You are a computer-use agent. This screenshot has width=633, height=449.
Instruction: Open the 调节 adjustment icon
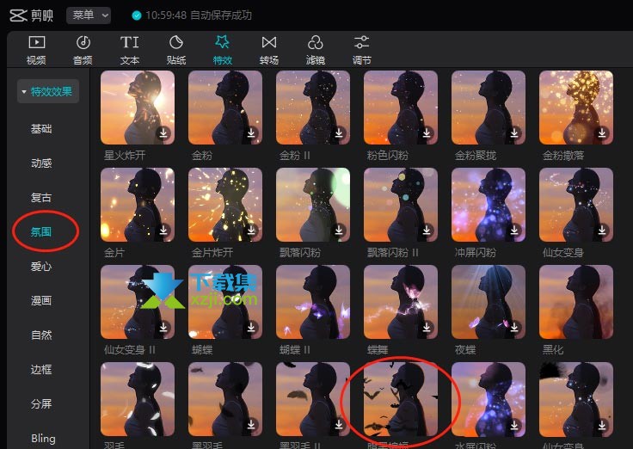(x=362, y=42)
